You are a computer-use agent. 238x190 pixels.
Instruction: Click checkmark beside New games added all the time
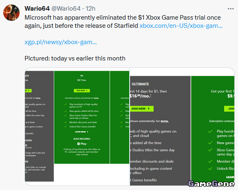click(x=65, y=111)
